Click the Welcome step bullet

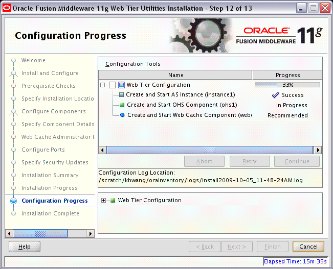(14, 60)
